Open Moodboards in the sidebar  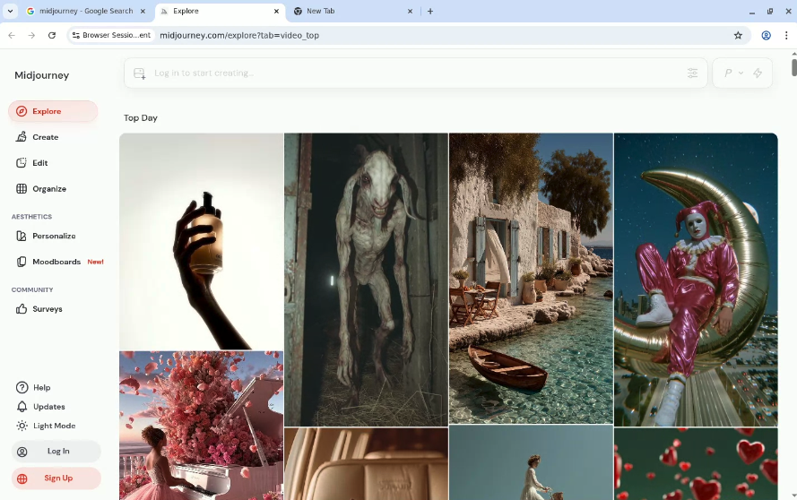click(x=56, y=262)
